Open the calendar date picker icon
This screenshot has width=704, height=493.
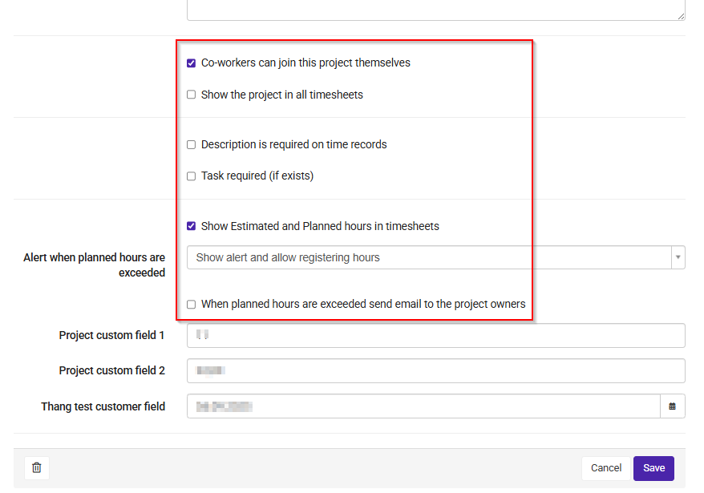(672, 406)
